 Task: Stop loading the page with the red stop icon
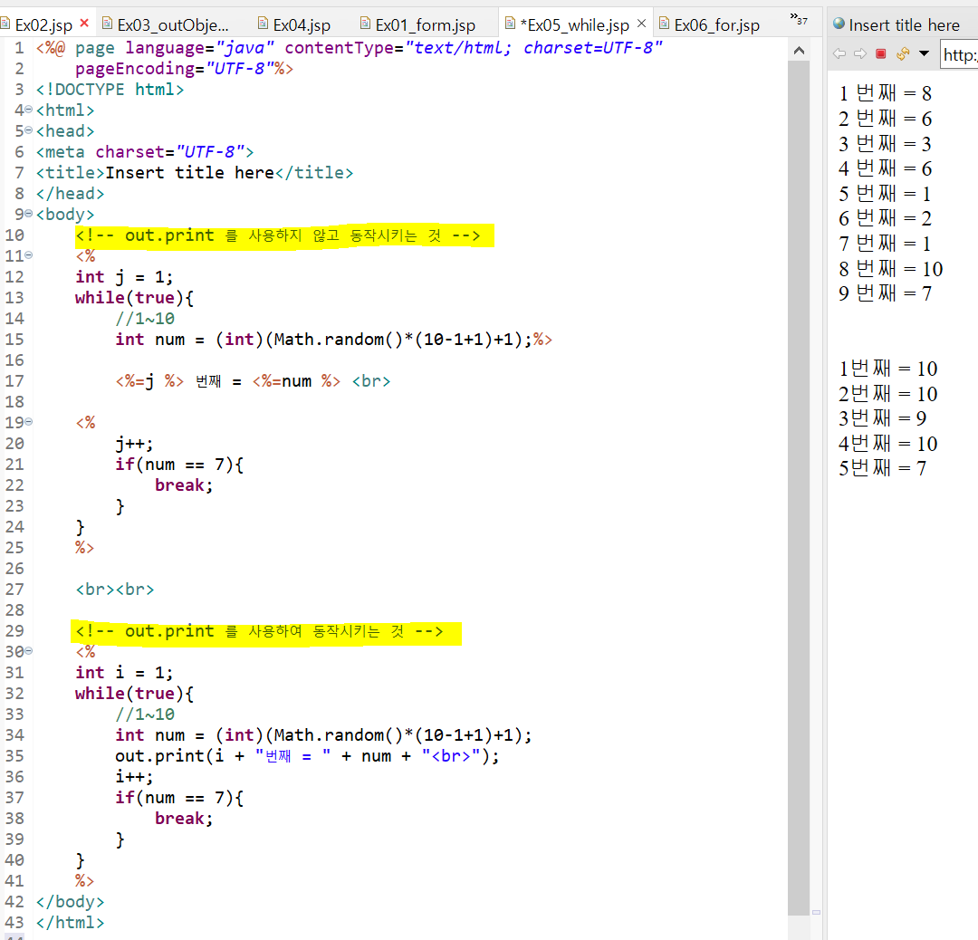881,53
